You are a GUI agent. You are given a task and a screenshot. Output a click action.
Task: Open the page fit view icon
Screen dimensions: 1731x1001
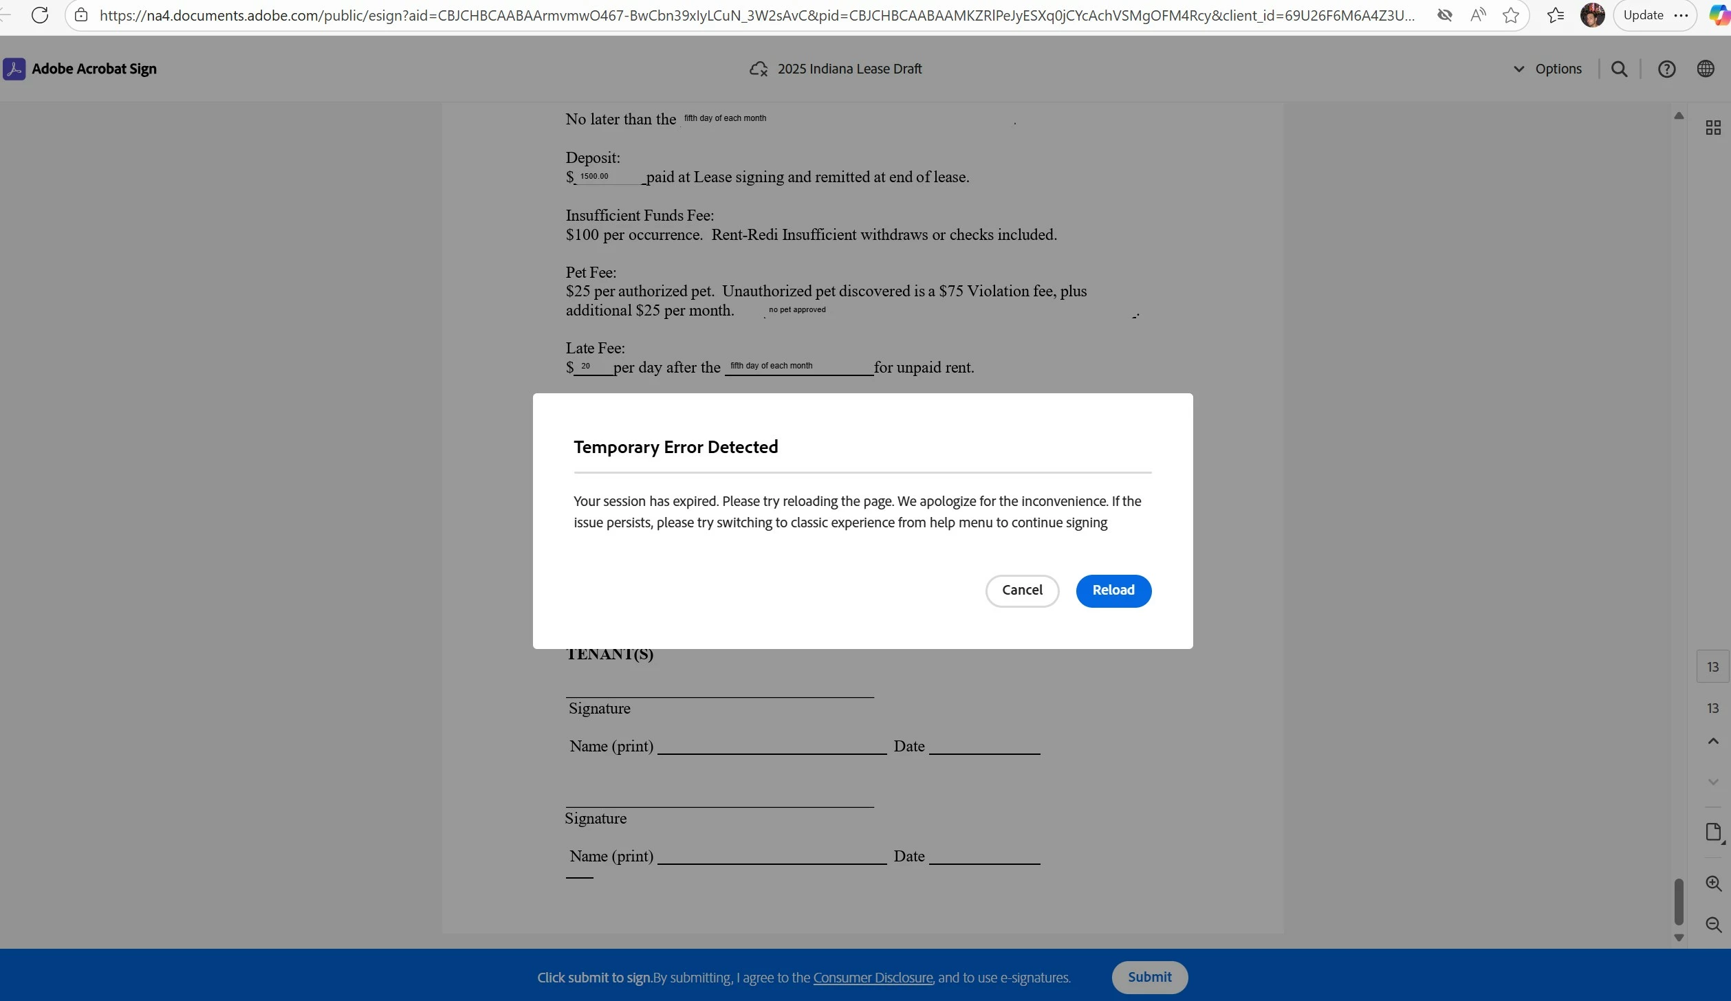pyautogui.click(x=1712, y=833)
